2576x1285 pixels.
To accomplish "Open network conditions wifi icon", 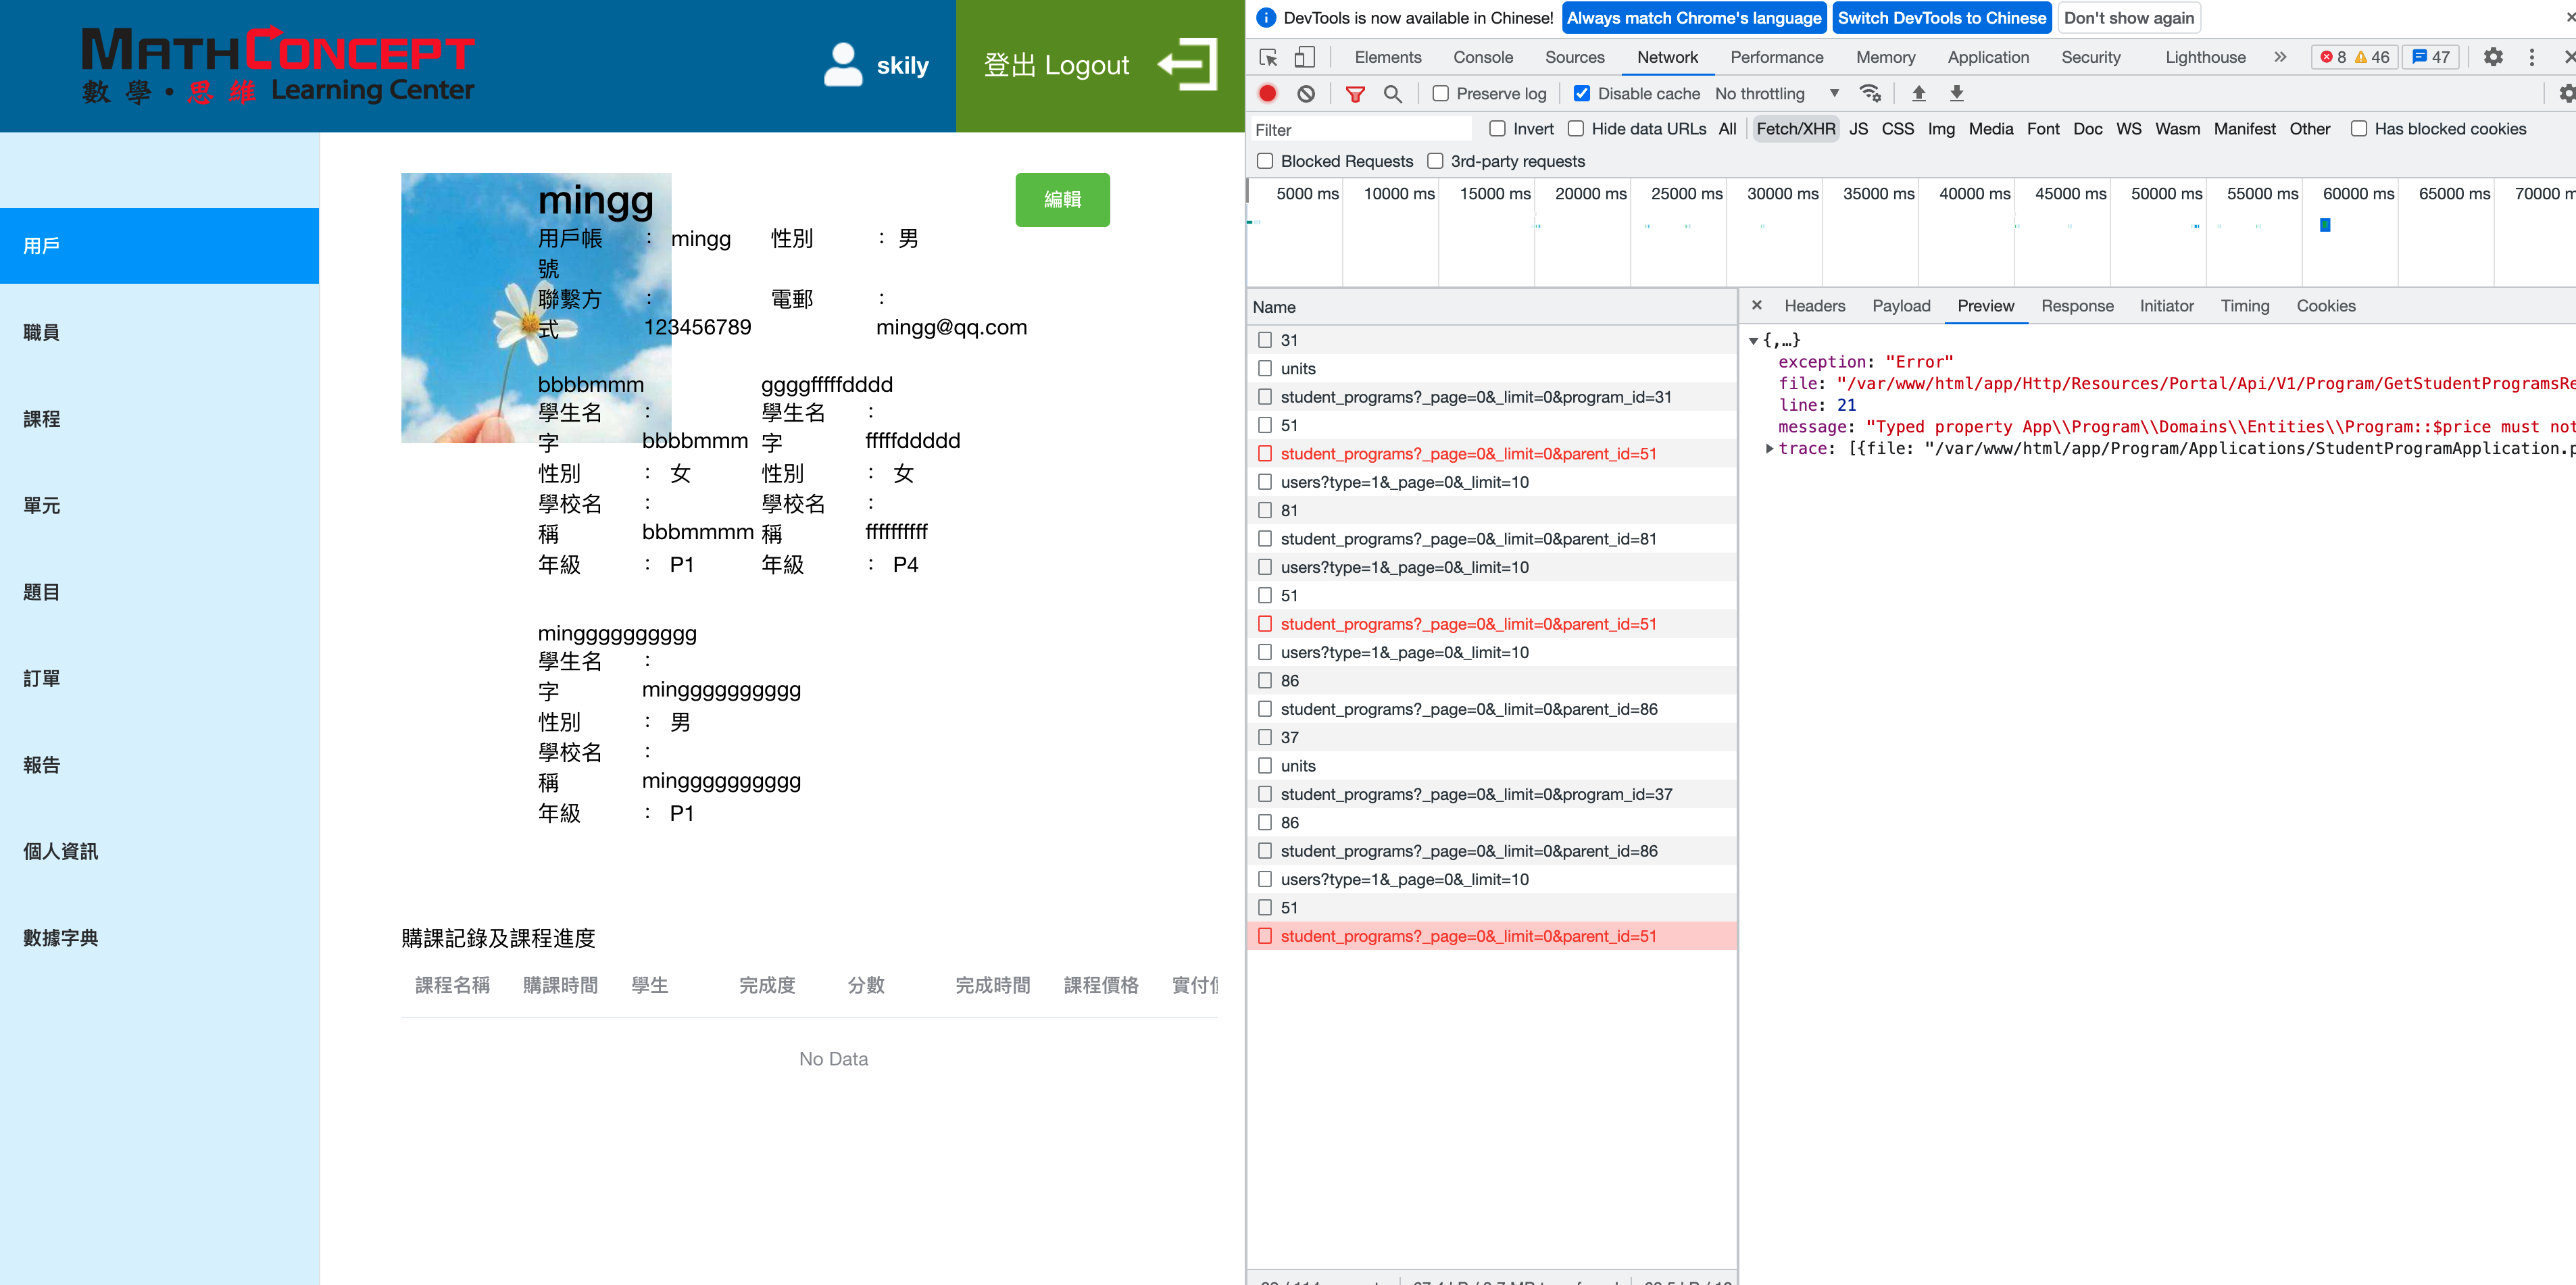I will coord(1870,93).
